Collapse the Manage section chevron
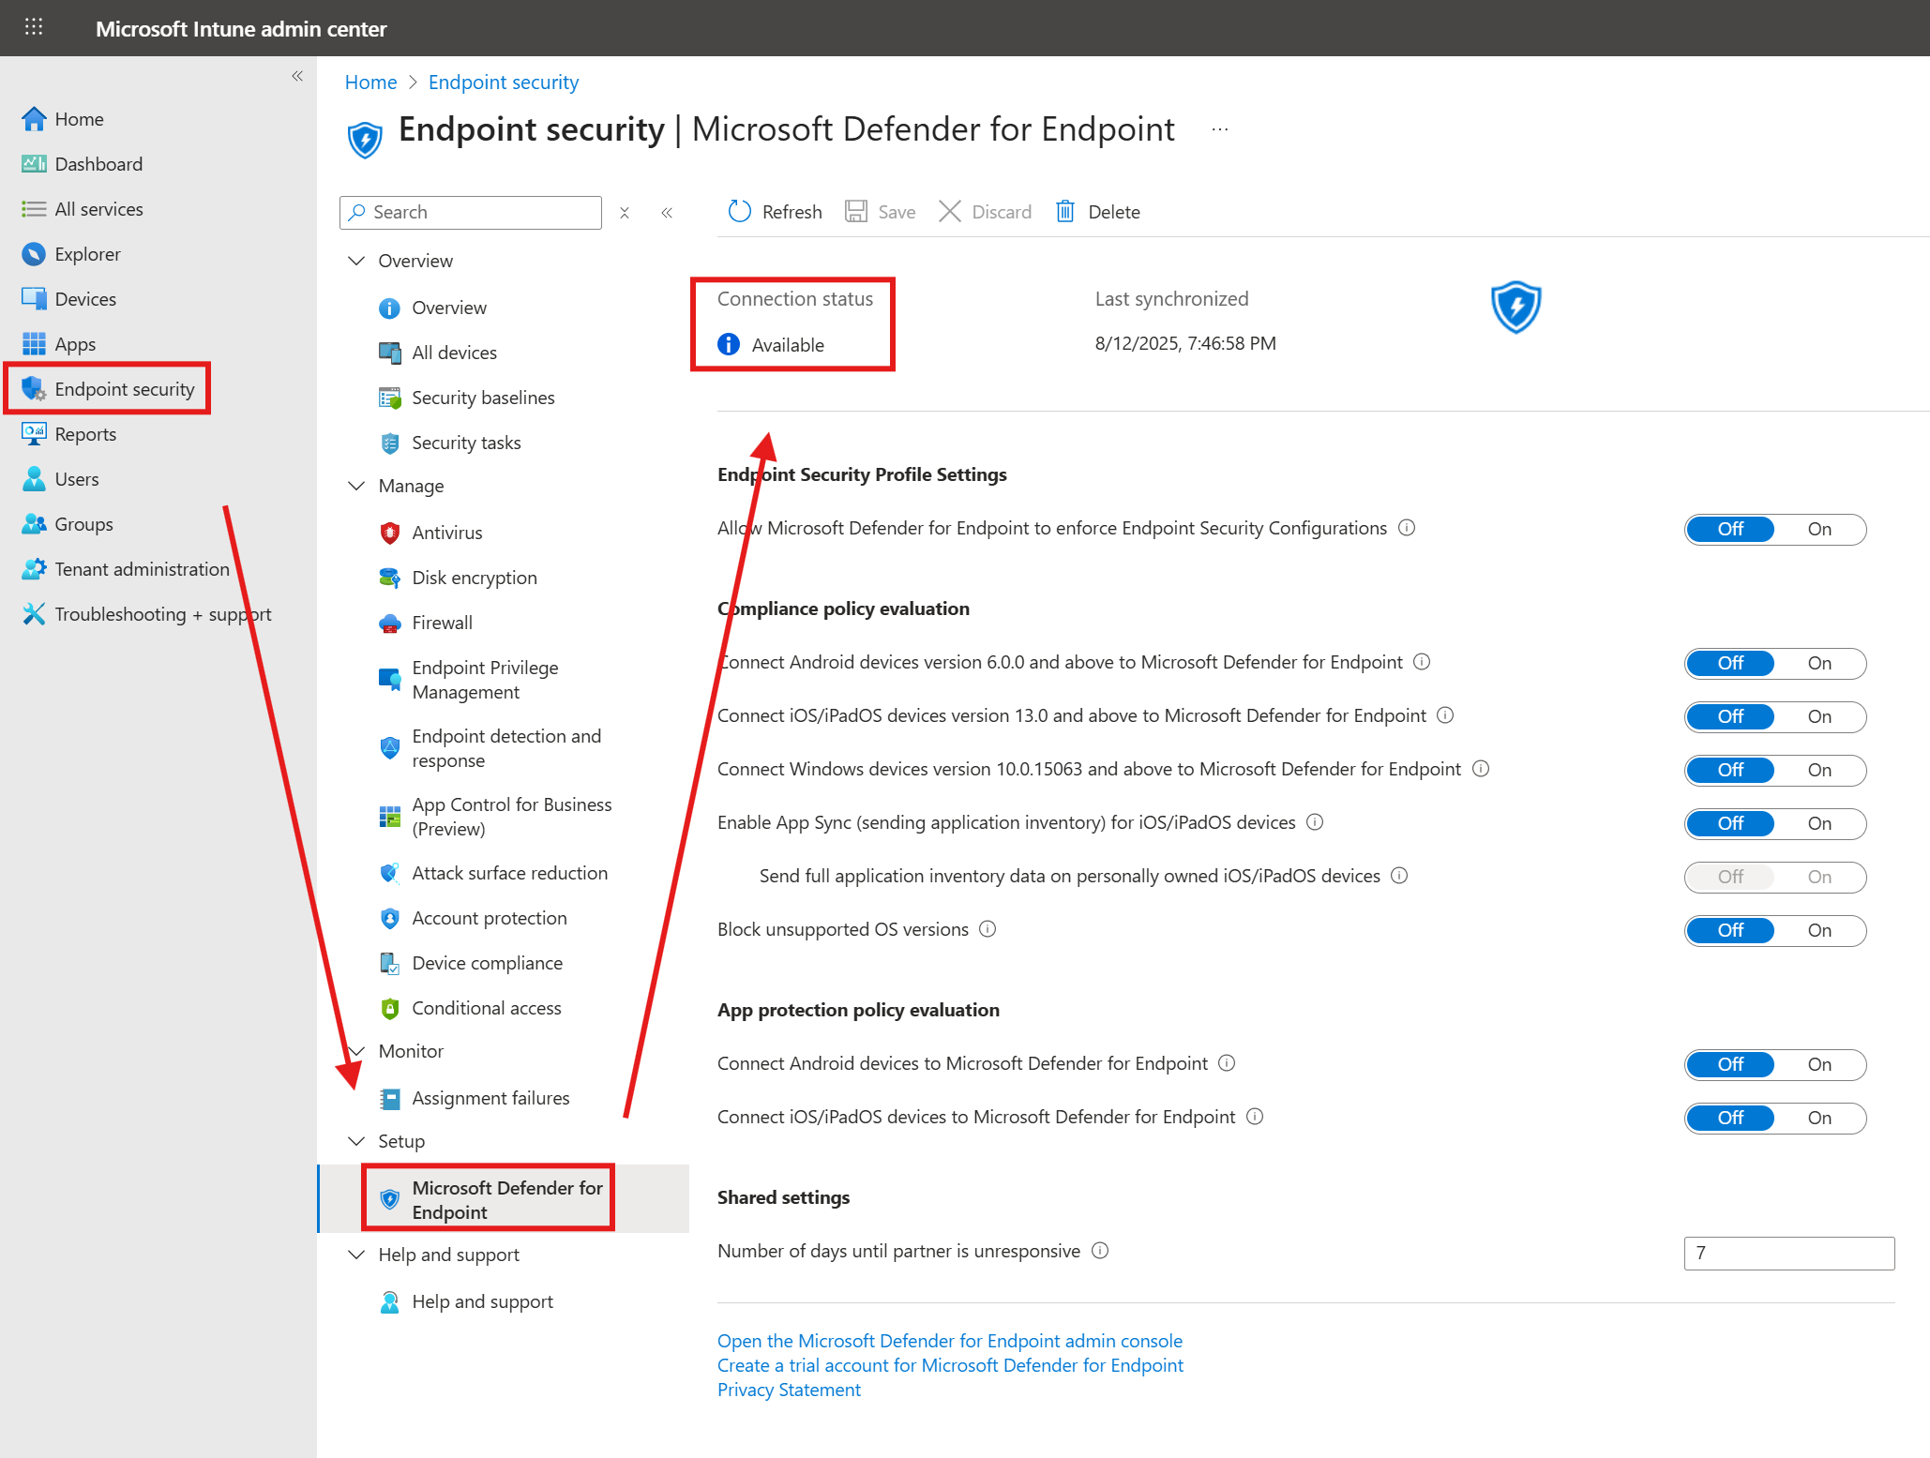Viewport: 1930px width, 1458px height. [x=356, y=486]
